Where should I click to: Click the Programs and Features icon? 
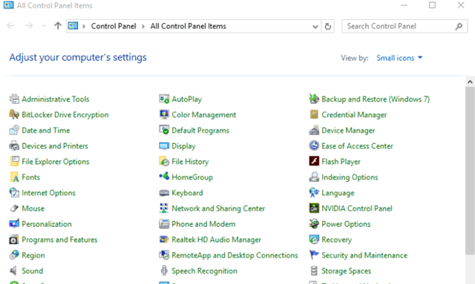14,240
